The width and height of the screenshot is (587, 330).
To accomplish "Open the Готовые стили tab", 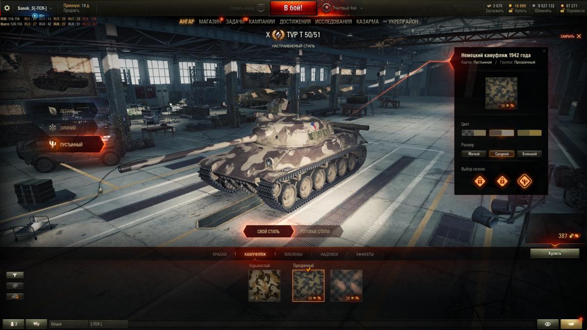I will pyautogui.click(x=315, y=231).
